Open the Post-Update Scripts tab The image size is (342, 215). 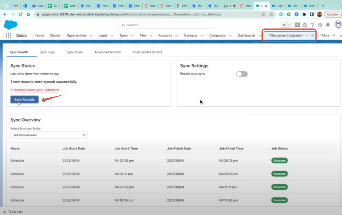147,52
